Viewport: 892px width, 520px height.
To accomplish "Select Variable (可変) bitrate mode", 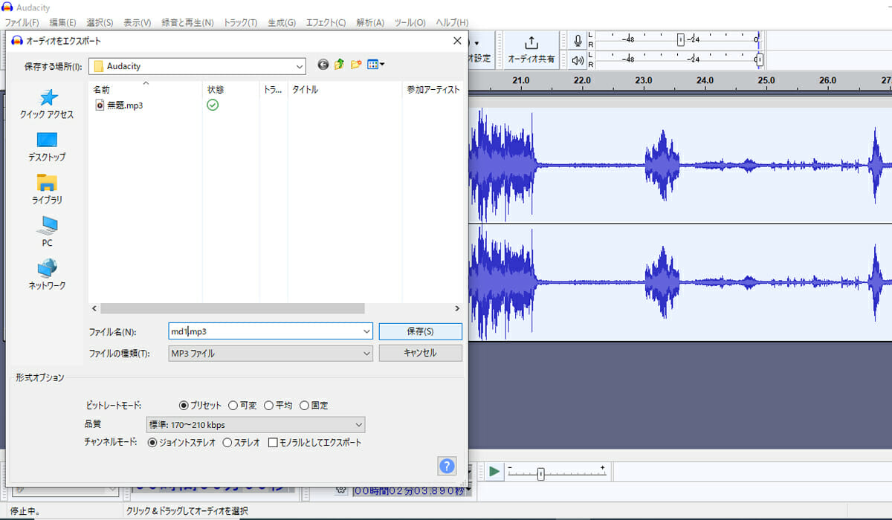I will (x=233, y=406).
